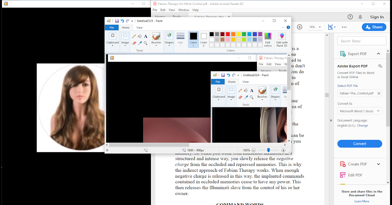This screenshot has height=205, width=392.
Task: Activate the Color 2 button
Action: tap(204, 39)
